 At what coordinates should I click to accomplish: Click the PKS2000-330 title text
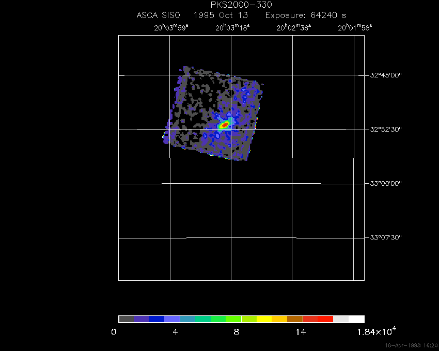(241, 5)
